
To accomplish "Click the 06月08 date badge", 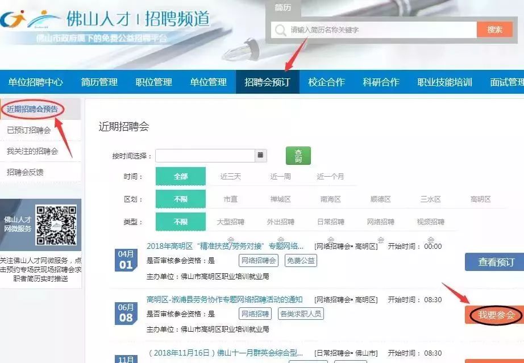I will 126,313.
